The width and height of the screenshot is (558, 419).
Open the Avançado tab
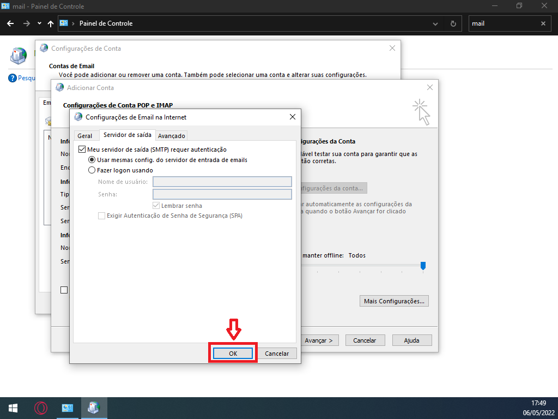tap(172, 136)
